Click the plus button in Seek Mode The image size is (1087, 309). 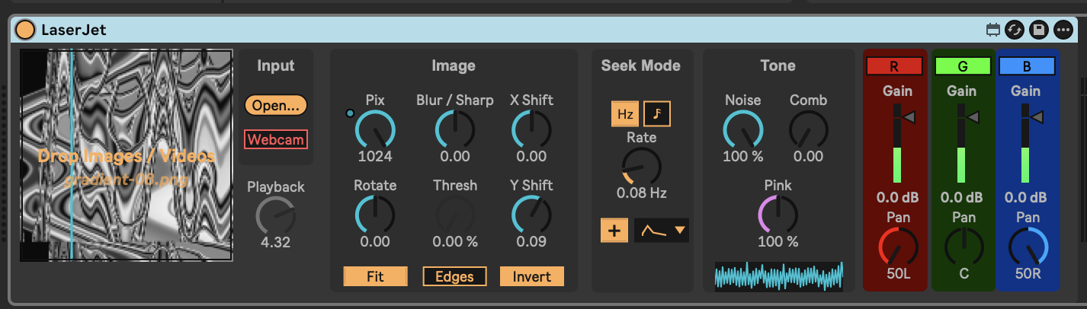[x=614, y=230]
